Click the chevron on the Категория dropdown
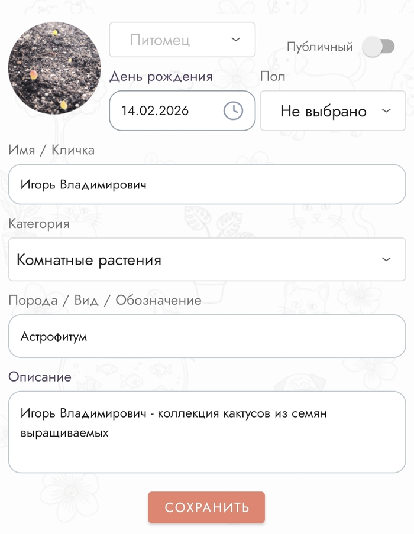The image size is (414, 534). click(x=387, y=259)
